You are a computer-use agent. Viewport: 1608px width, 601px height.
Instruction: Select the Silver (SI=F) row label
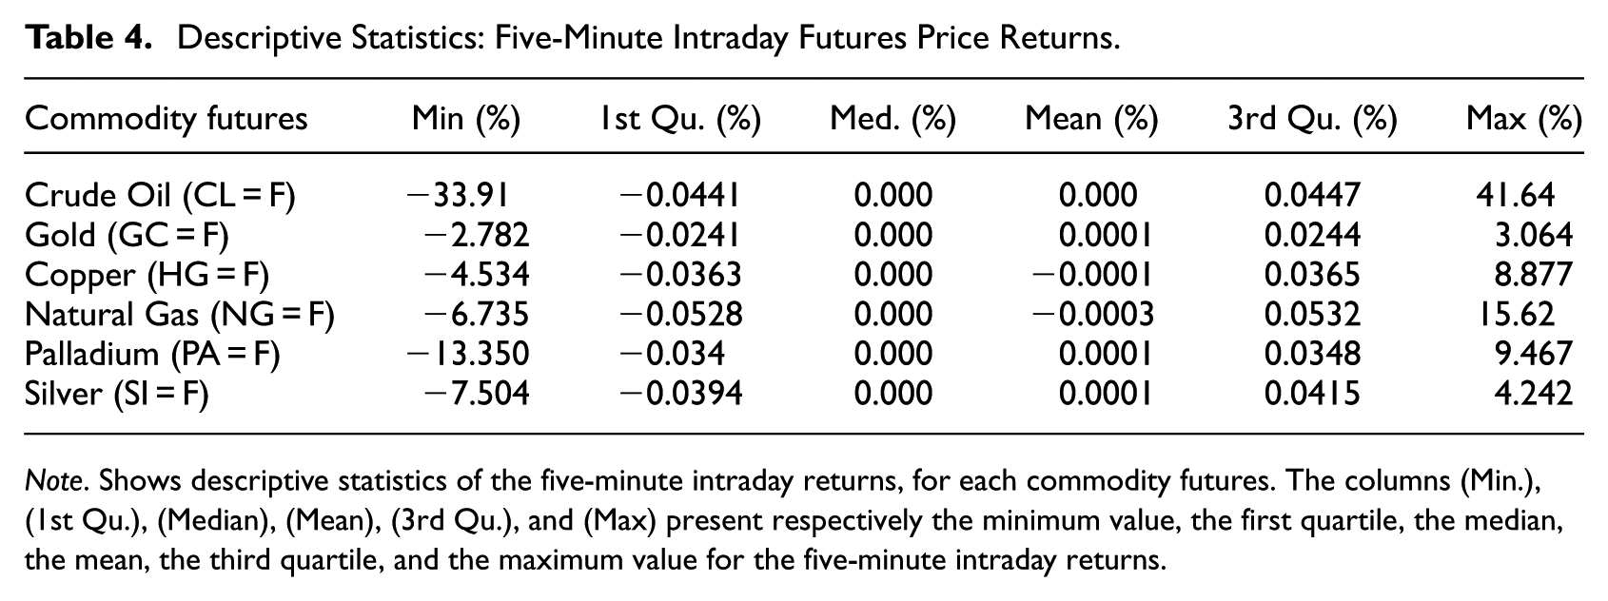click(117, 394)
